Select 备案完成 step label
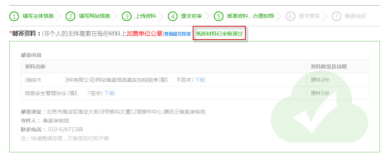The height and width of the screenshot is (159, 391). [355, 16]
